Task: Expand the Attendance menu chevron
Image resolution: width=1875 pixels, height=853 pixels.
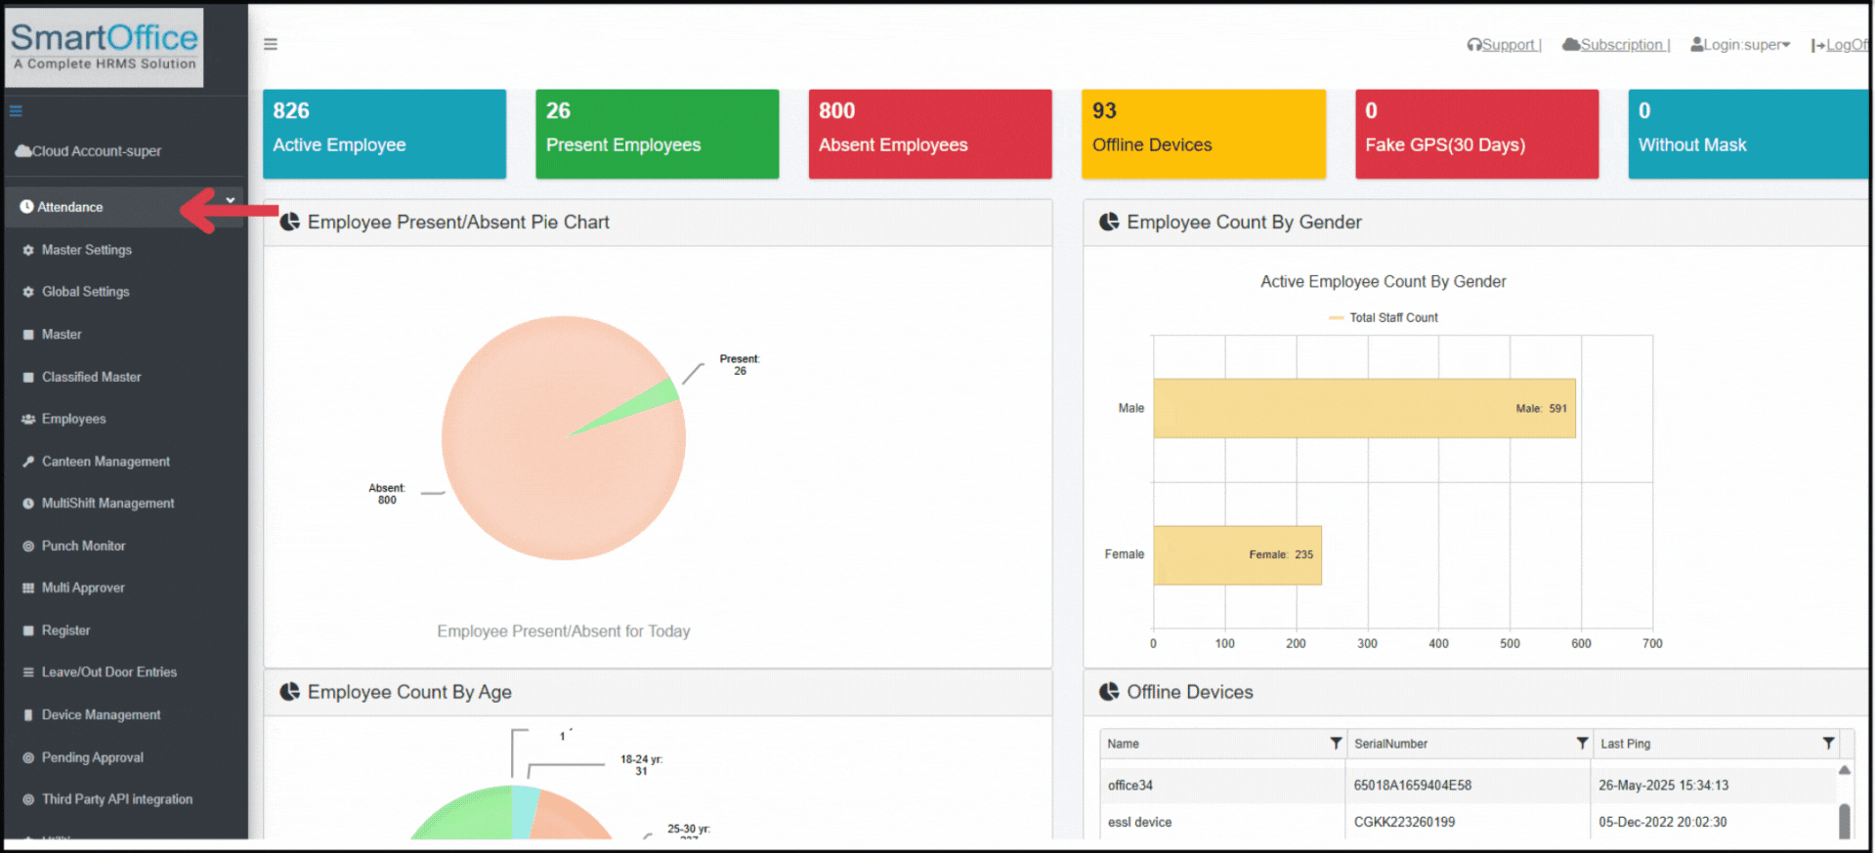Action: coord(231,200)
